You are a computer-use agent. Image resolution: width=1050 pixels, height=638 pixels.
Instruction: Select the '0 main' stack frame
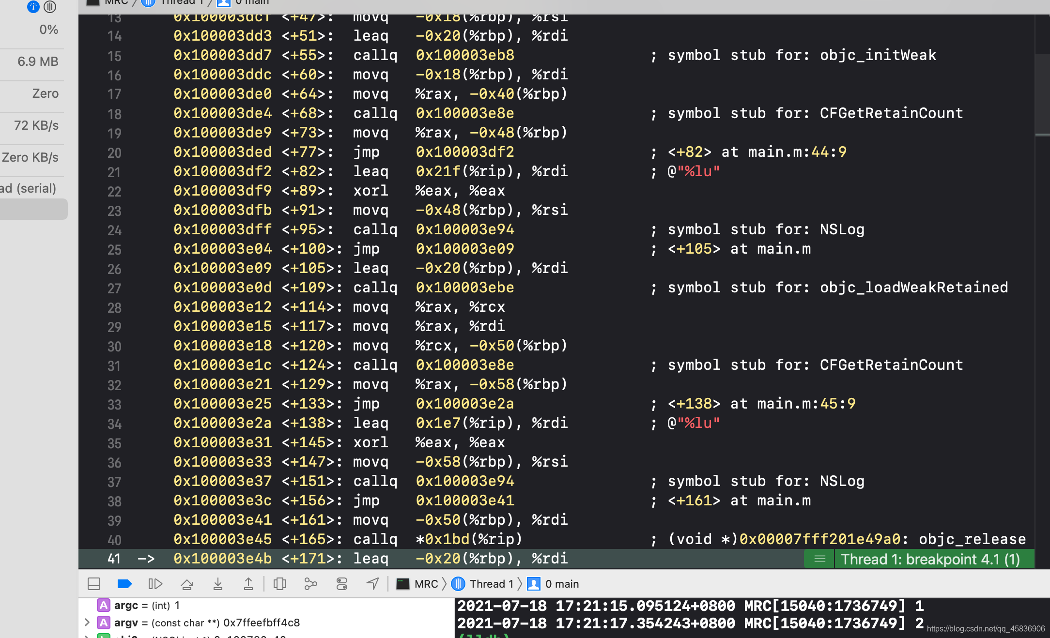pyautogui.click(x=553, y=584)
